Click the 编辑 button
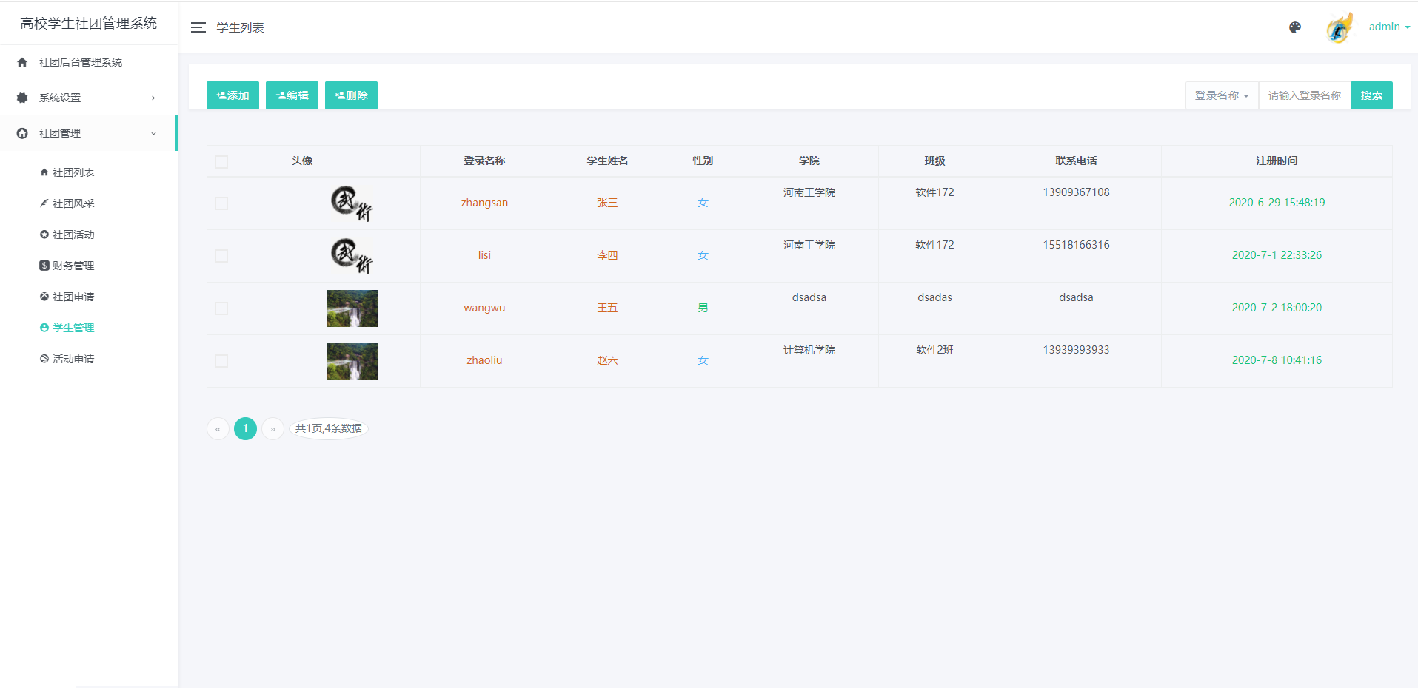 [292, 95]
